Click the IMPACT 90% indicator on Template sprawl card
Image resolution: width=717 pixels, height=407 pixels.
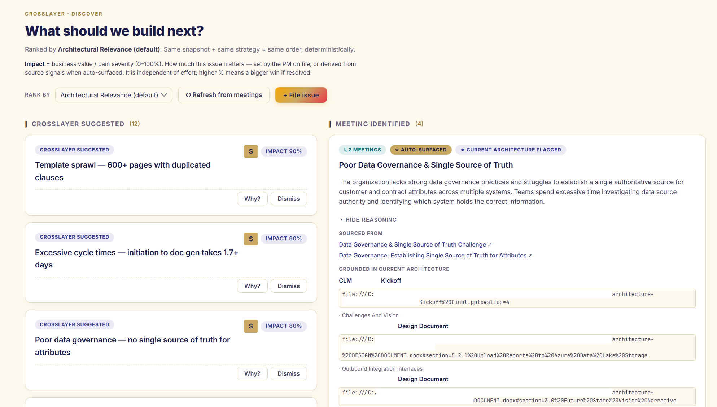pyautogui.click(x=284, y=151)
